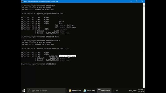This screenshot has width=166, height=93.
Task: Click the 'Select Admin...' cmd taskbar button
Action: click(104, 91)
